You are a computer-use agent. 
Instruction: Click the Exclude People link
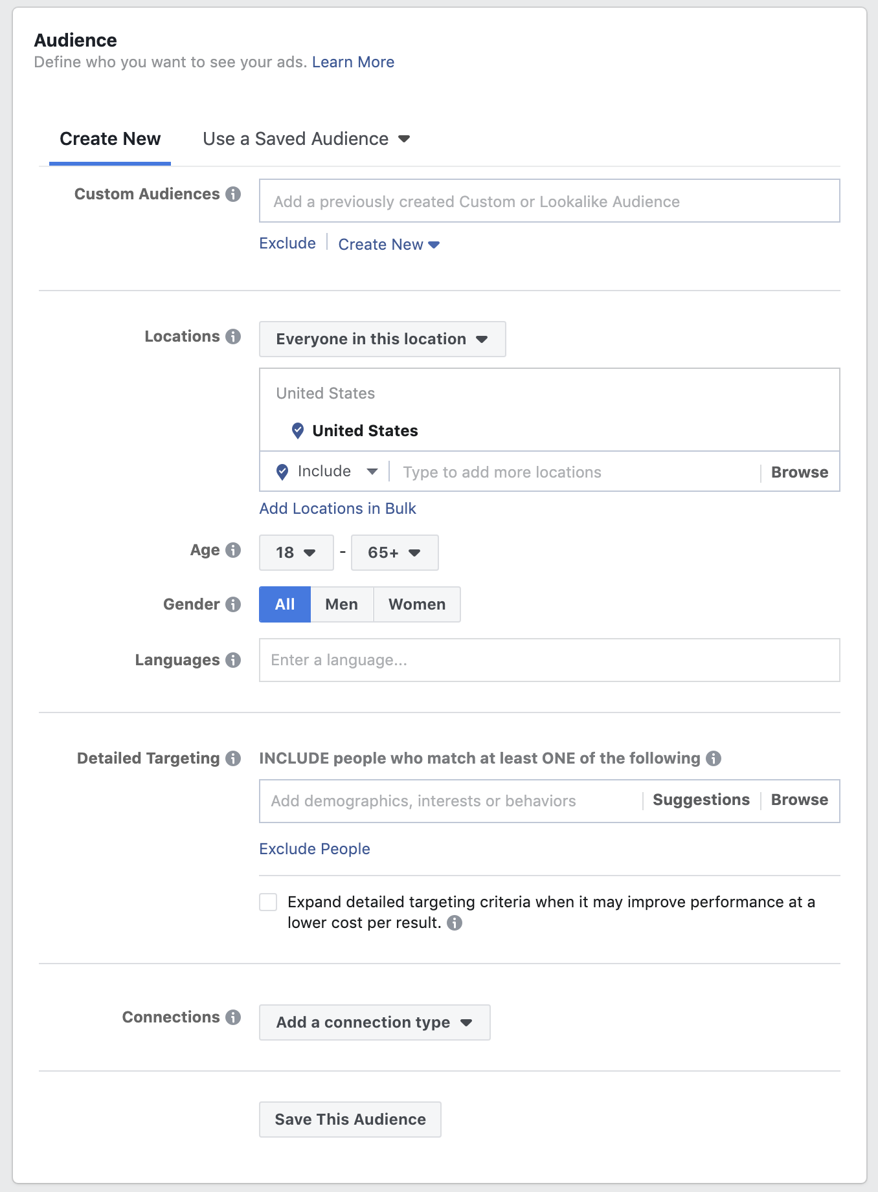pyautogui.click(x=315, y=849)
